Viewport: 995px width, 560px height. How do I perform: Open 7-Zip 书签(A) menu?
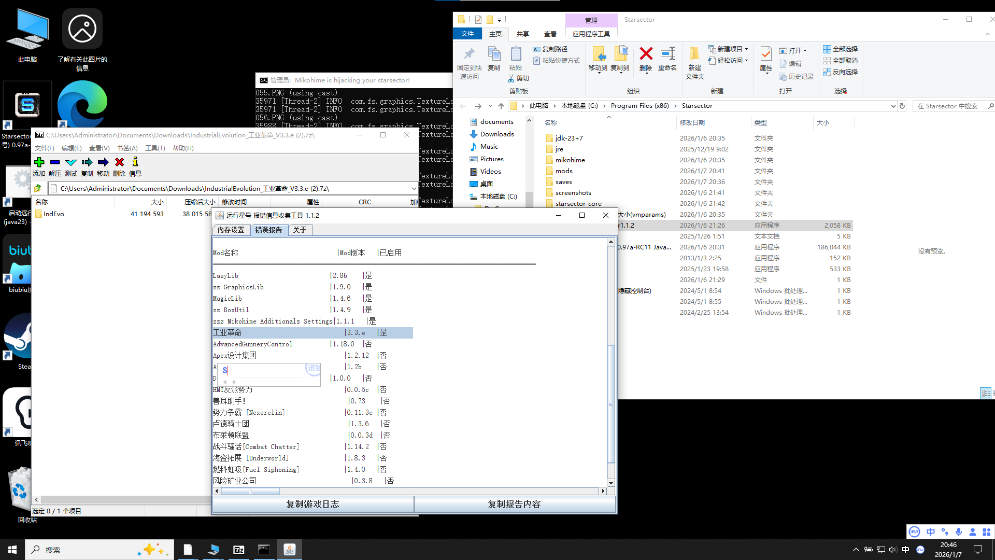pos(127,148)
